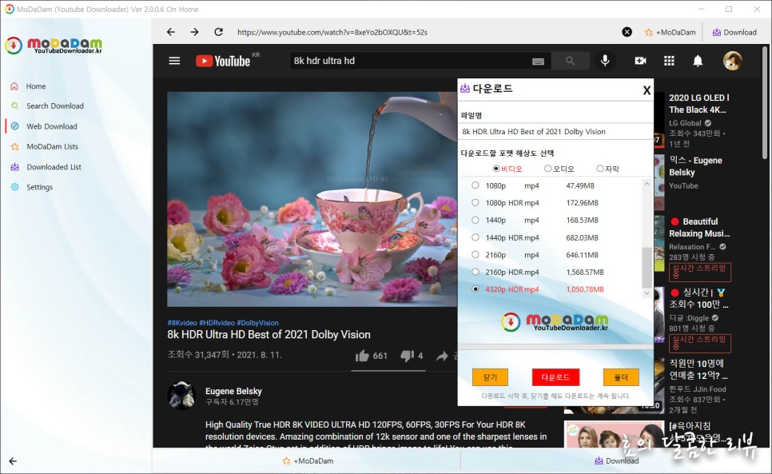Select the 1080p HDR mp4 quality
Image resolution: width=772 pixels, height=474 pixels.
pyautogui.click(x=476, y=202)
